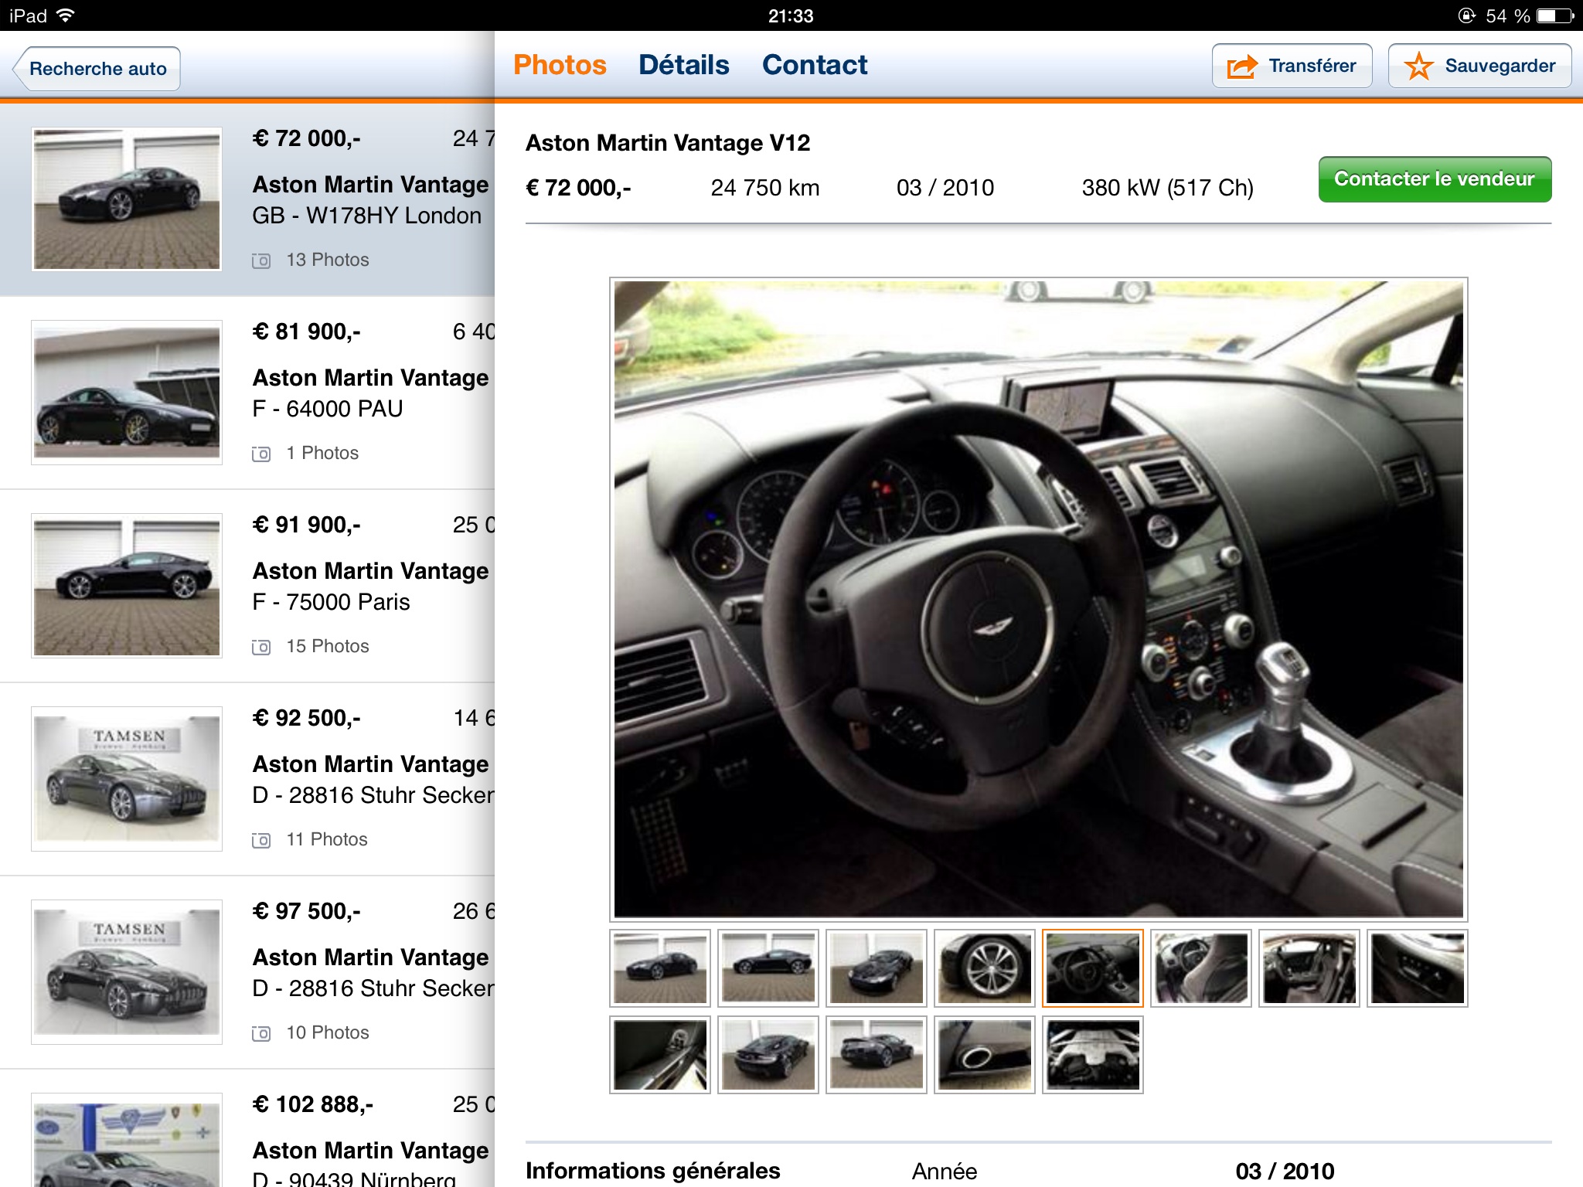
Task: Tap the Wi-Fi icon in status bar
Action: tap(66, 15)
